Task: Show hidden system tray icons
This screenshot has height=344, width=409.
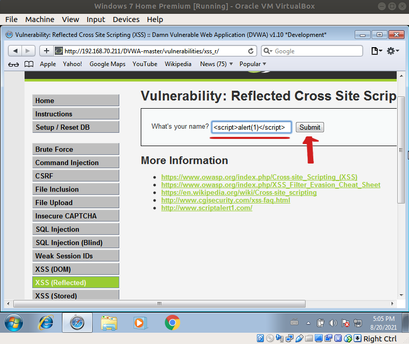Action: click(308, 323)
